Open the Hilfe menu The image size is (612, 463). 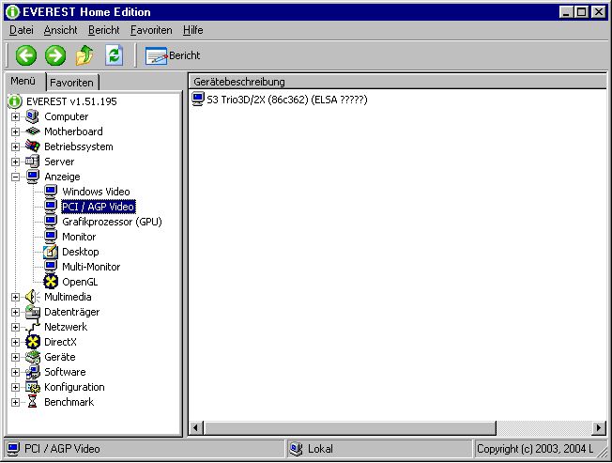coord(192,30)
